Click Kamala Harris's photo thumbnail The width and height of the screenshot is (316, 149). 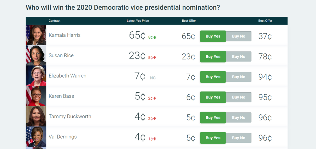(x=36, y=35)
